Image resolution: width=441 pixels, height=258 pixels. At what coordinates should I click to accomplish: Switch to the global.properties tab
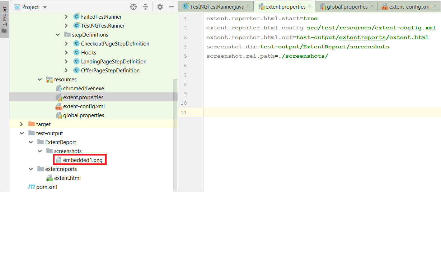tap(346, 6)
